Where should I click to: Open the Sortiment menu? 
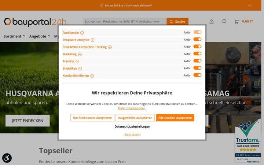tap(14, 36)
